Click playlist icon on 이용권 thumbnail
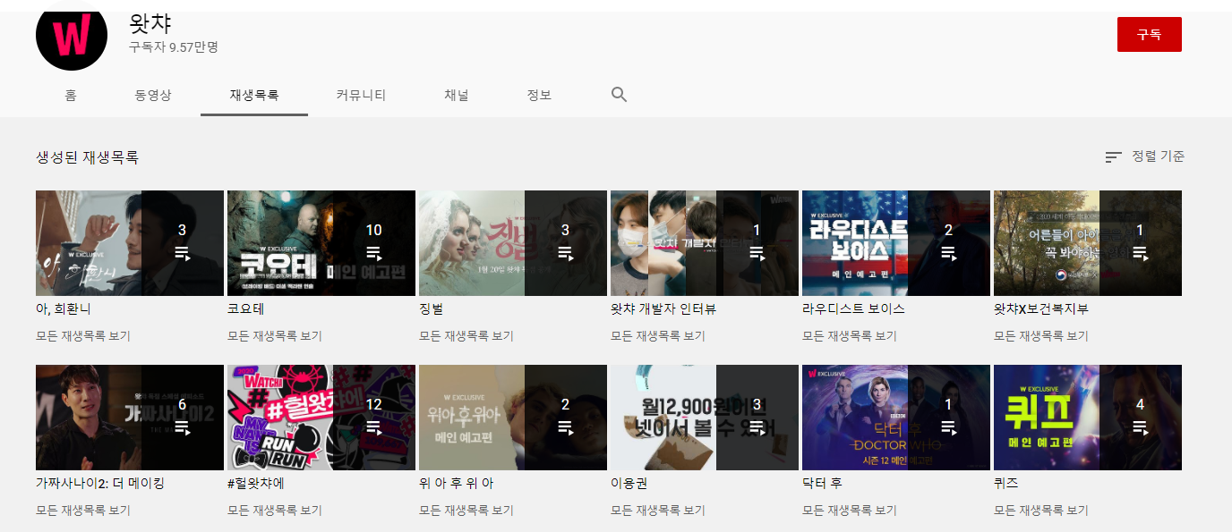 tap(757, 427)
